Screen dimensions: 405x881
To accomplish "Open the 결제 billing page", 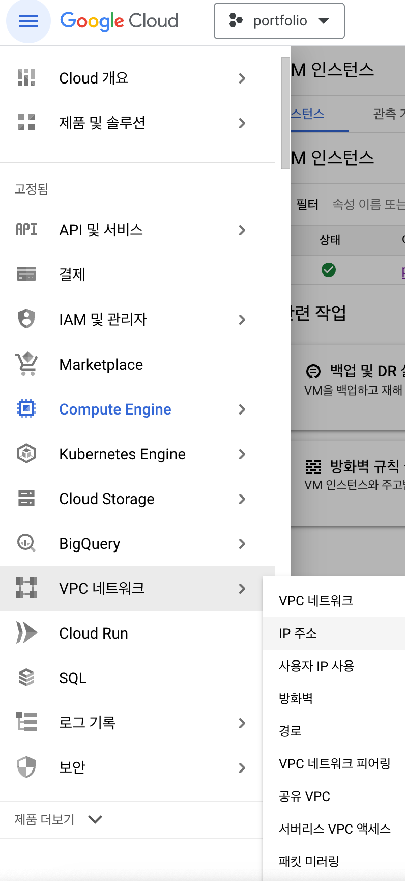I will pos(137,275).
